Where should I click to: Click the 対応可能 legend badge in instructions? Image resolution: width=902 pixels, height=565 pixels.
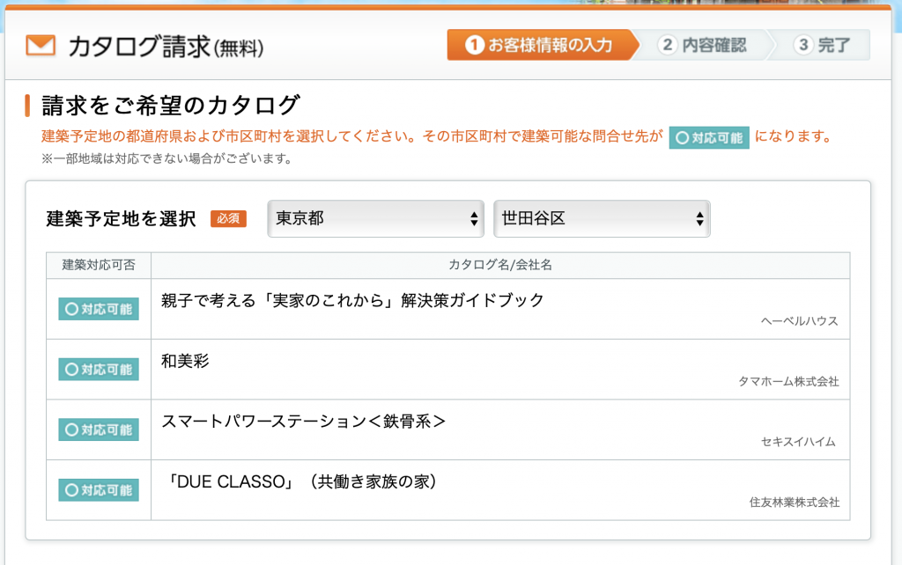pos(709,138)
